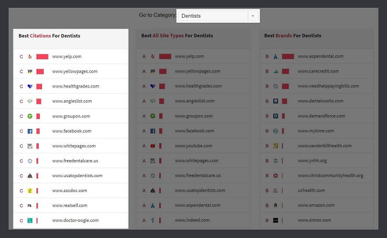Click www.facebook.com in Citations list
The image size is (387, 238).
(x=72, y=131)
